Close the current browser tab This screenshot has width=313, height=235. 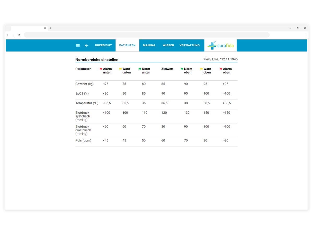point(45,28)
